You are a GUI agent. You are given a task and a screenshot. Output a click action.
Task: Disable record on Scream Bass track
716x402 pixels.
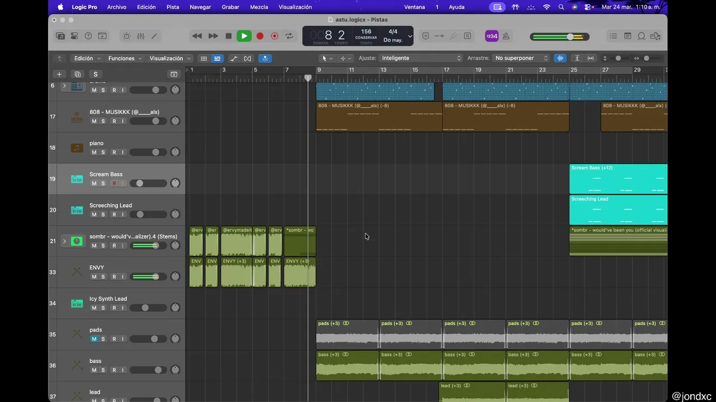(114, 184)
